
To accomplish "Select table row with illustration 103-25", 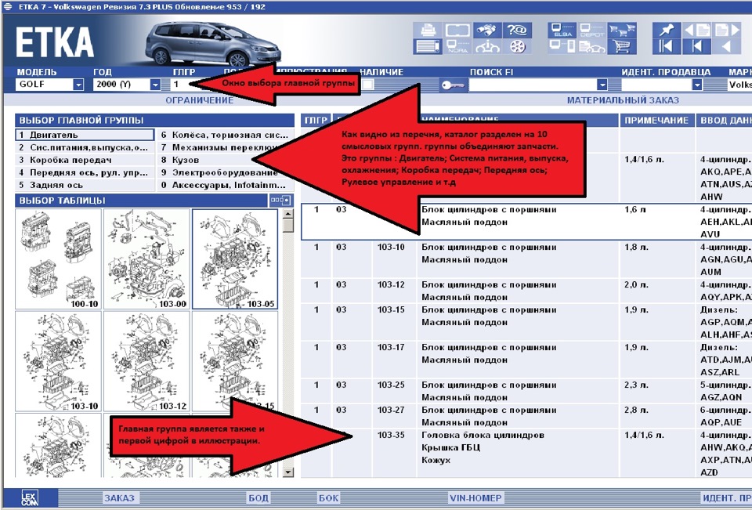I will coord(526,391).
